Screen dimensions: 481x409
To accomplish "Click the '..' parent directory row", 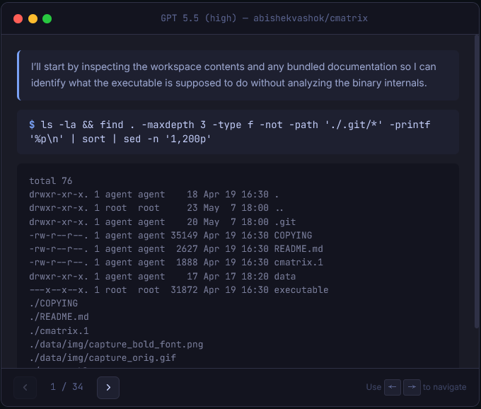I will (156, 208).
